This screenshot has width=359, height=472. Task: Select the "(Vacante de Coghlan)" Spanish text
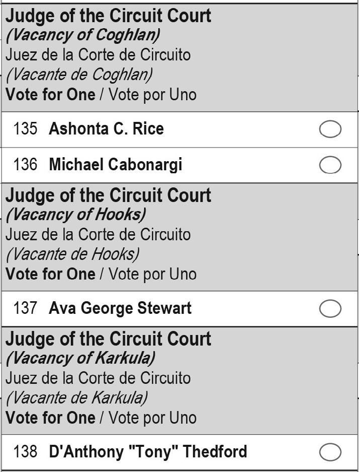(x=79, y=75)
